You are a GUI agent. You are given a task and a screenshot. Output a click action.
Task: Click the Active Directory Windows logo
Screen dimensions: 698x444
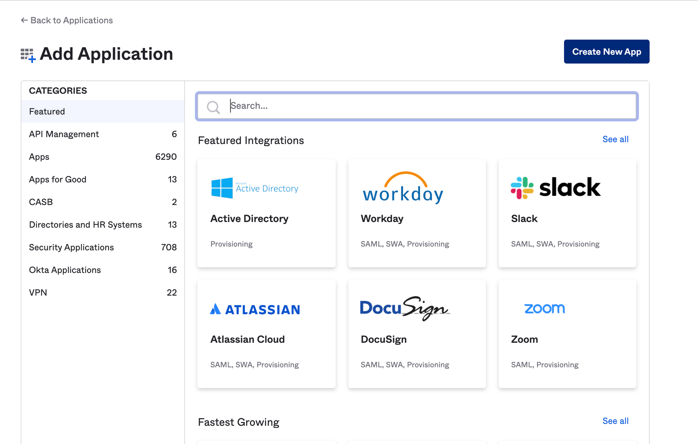tap(222, 188)
